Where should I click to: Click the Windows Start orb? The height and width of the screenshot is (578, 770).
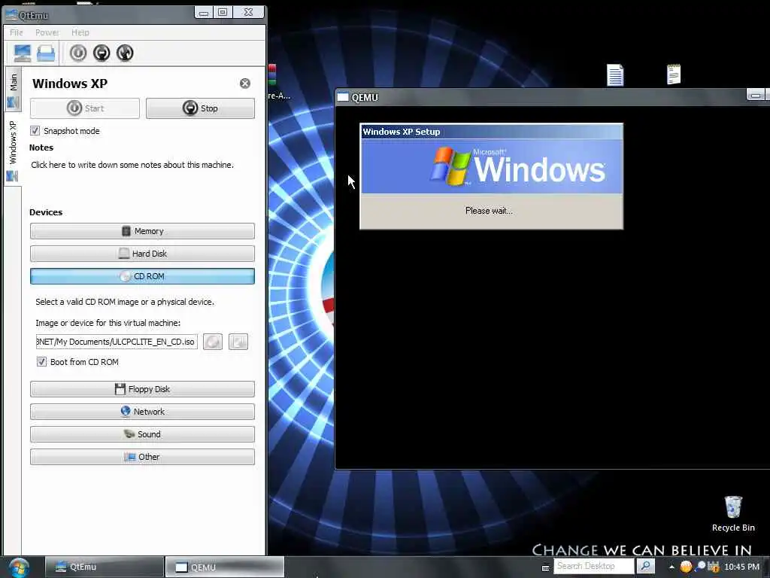pyautogui.click(x=18, y=567)
